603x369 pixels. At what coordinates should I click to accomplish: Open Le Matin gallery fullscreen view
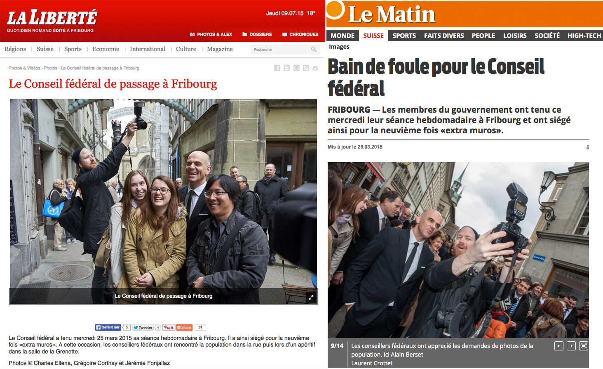584,346
